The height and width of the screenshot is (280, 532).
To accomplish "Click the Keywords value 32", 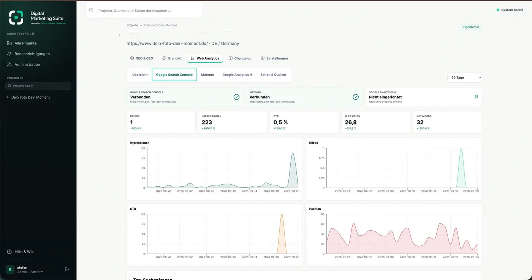I will coord(420,122).
